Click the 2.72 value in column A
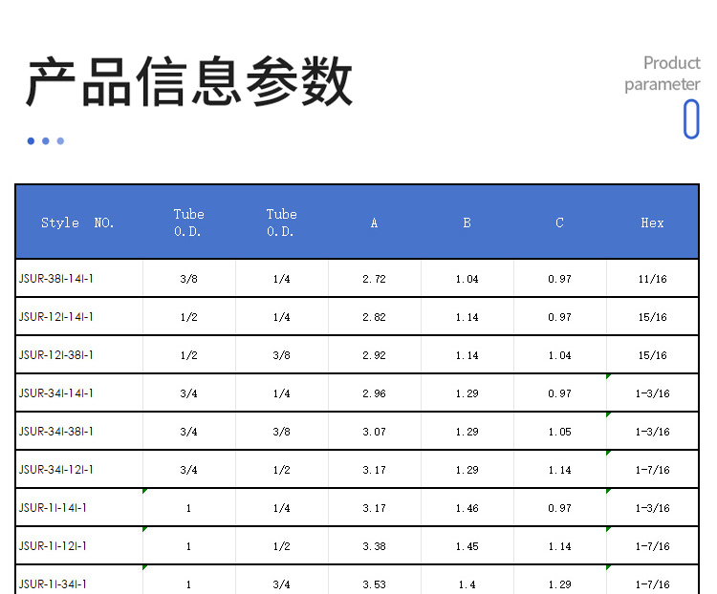717x594 pixels. click(374, 279)
